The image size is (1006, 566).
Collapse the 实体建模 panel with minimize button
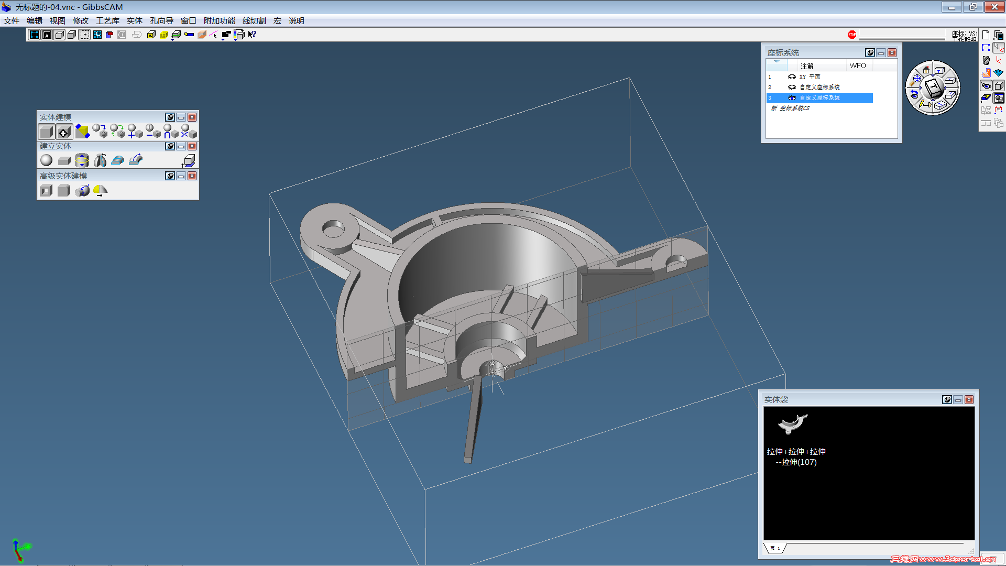pos(181,117)
